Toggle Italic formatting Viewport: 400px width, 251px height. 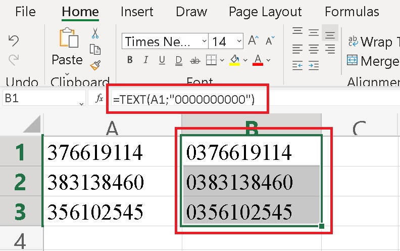(145, 60)
